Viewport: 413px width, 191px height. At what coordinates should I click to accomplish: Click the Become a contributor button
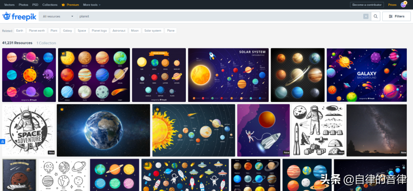click(367, 5)
